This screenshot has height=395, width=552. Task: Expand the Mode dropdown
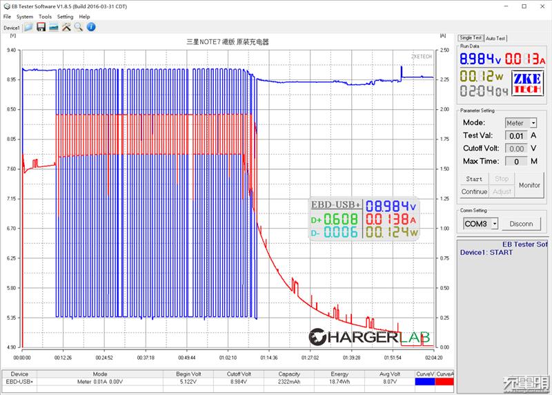click(x=533, y=123)
